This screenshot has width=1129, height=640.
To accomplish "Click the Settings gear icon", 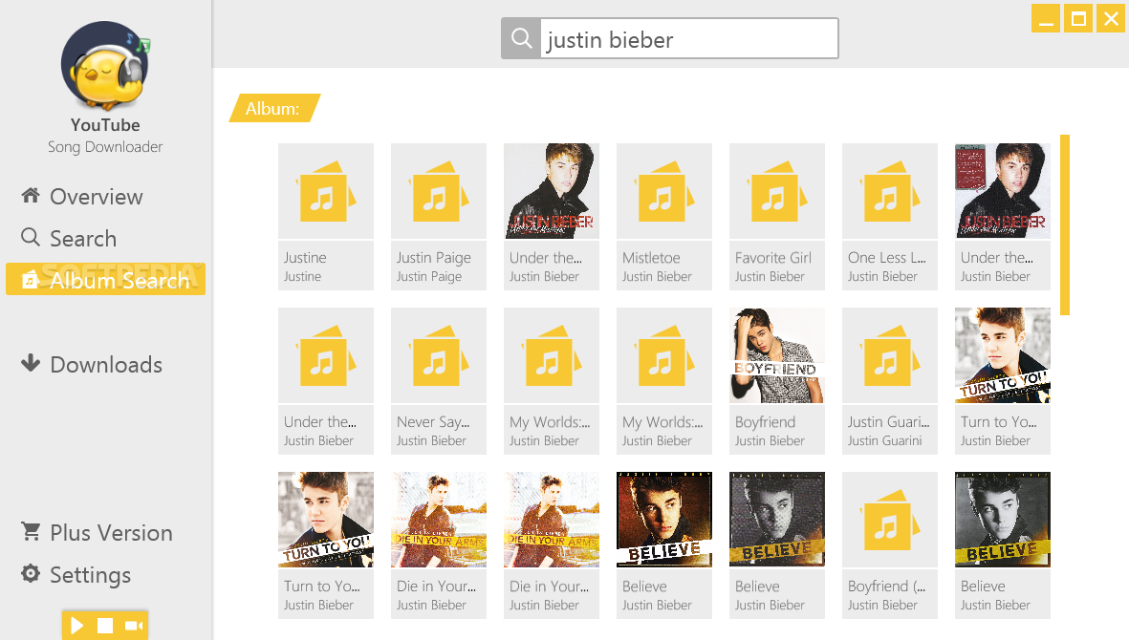I will click(31, 573).
